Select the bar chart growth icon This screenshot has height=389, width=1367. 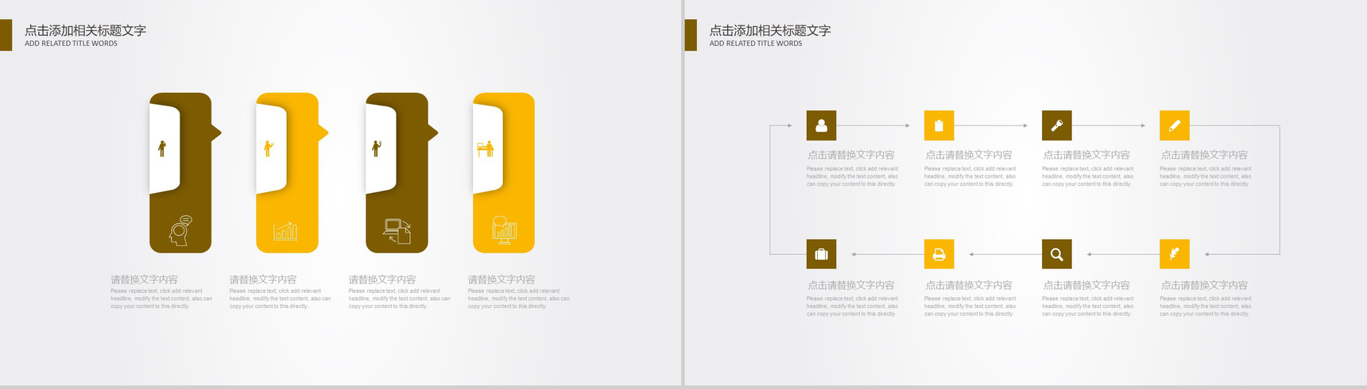pyautogui.click(x=285, y=231)
